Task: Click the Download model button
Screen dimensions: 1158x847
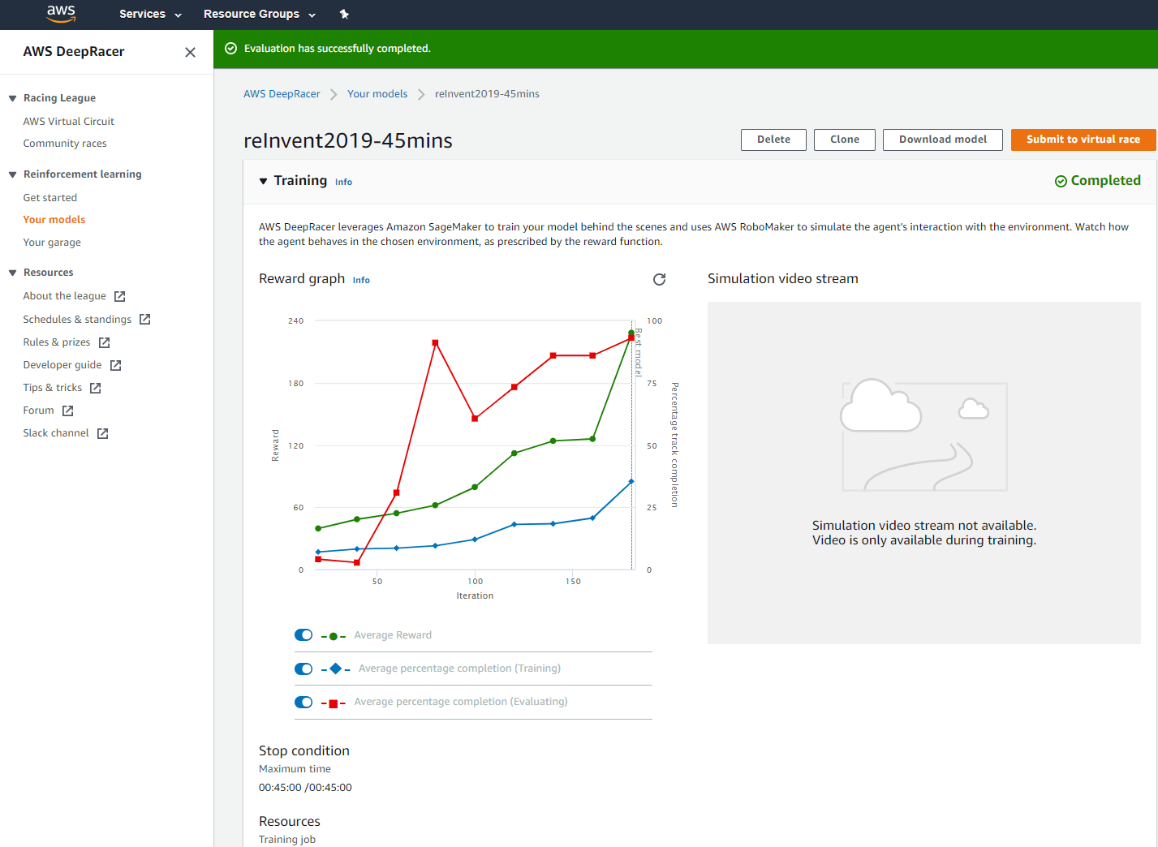Action: pos(942,140)
